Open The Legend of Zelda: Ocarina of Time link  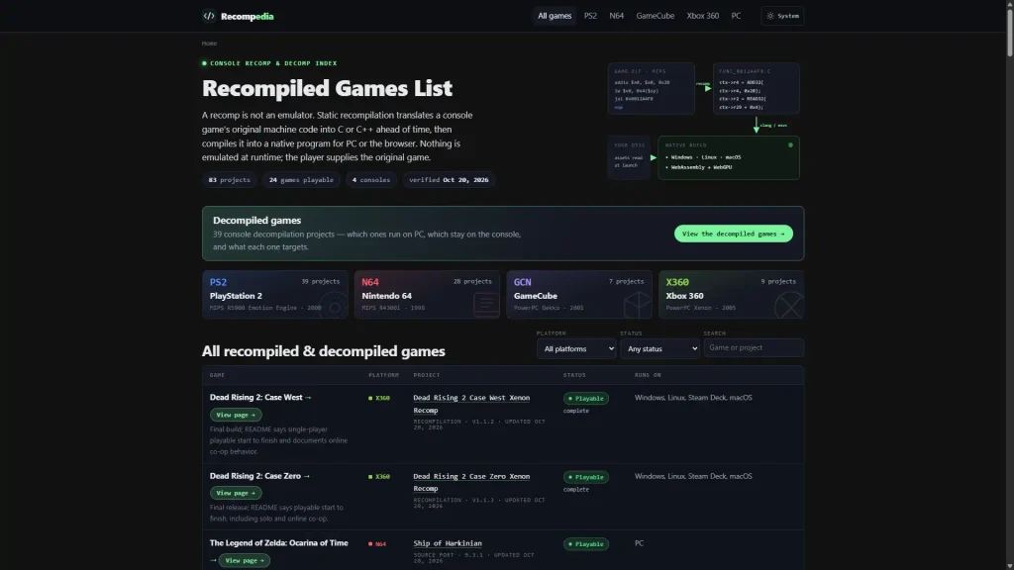(x=278, y=543)
